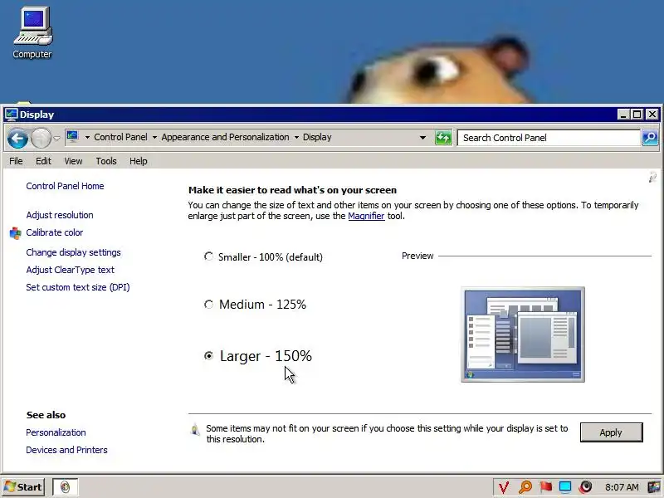Open the File menu
The width and height of the screenshot is (664, 498).
16,161
